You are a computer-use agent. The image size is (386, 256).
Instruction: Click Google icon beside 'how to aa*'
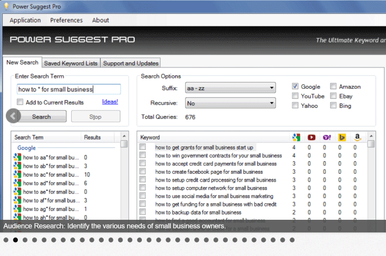click(x=17, y=157)
